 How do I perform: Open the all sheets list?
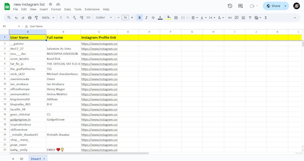[21, 159]
